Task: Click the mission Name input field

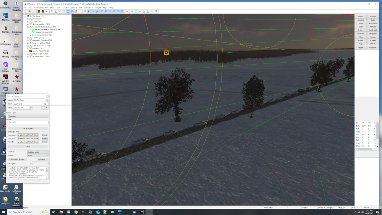Action: click(29, 100)
